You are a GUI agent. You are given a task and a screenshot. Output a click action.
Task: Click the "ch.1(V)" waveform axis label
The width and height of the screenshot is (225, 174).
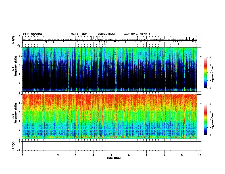click(14, 40)
